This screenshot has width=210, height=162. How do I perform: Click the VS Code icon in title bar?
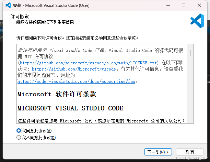8,5
